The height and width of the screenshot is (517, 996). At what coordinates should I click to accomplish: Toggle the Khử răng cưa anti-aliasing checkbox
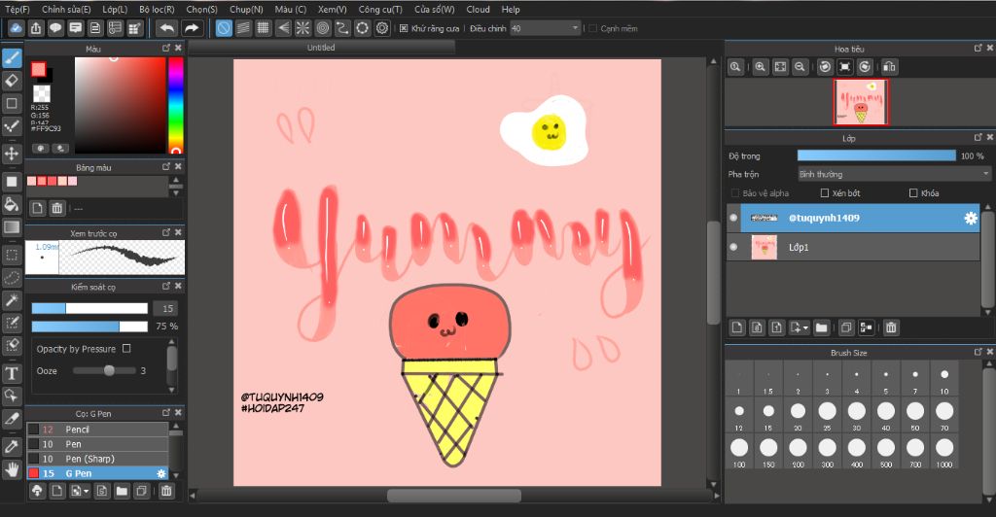click(404, 28)
